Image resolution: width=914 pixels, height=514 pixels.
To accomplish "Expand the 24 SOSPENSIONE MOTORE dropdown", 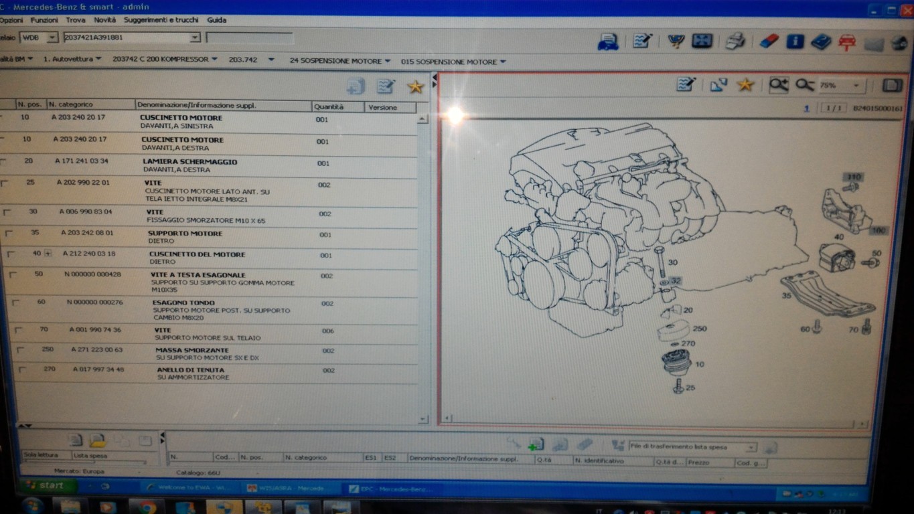I will coord(387,61).
